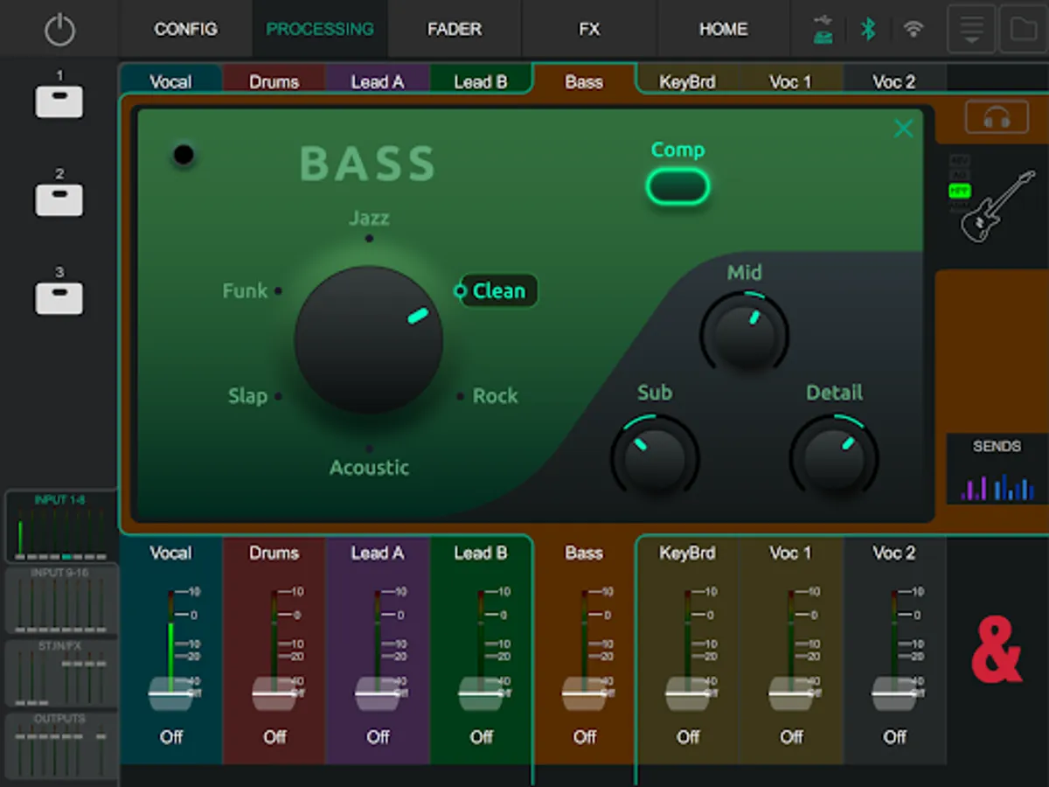This screenshot has width=1049, height=787.
Task: Click Off under the Lead A strip
Action: point(377,737)
